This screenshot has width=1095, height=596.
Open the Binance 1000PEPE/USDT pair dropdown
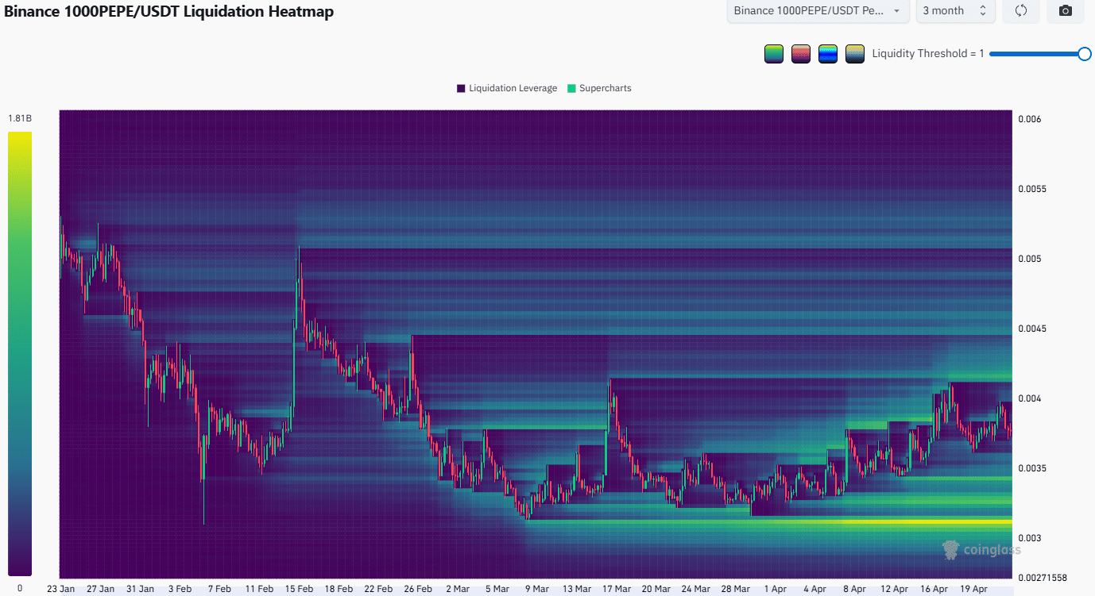click(818, 11)
